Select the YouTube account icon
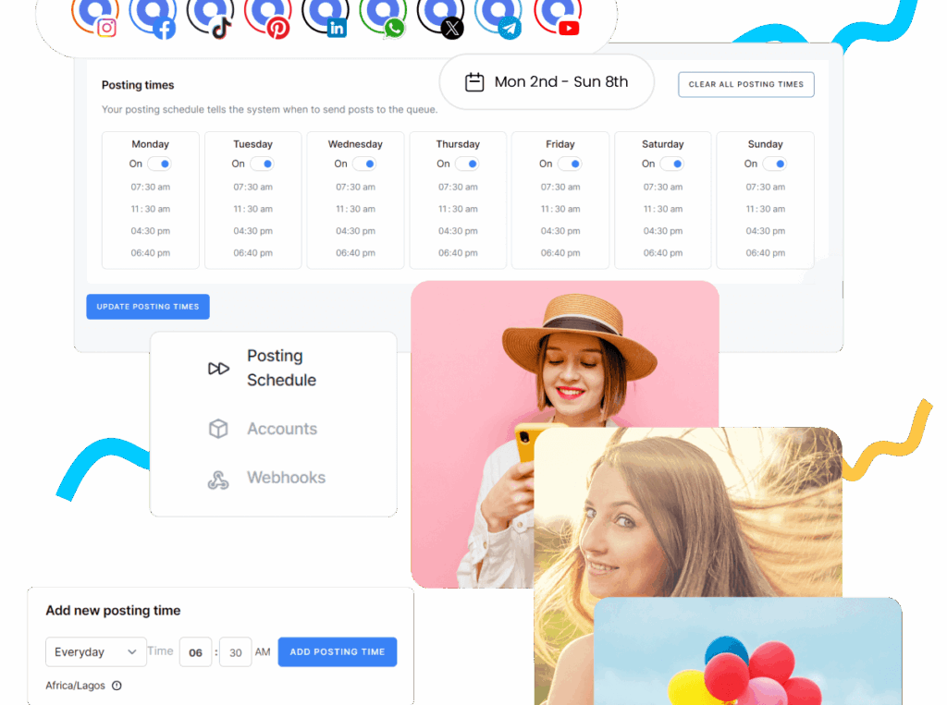Viewport: 947px width, 705px height. click(557, 16)
